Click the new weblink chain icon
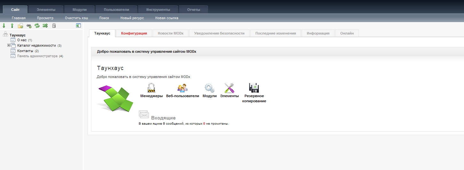 coord(29,26)
